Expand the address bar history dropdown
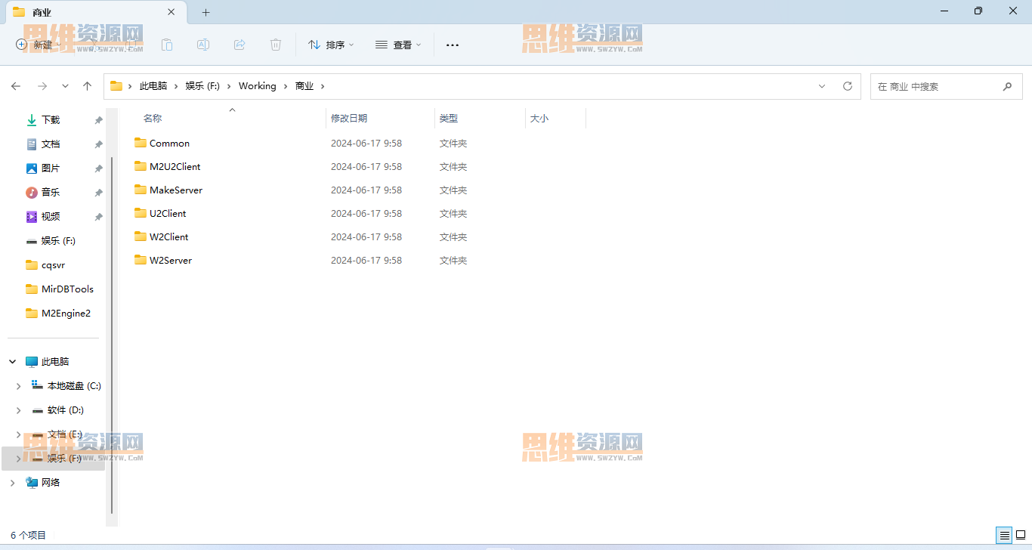Screen dimensions: 1032x550 (822, 86)
